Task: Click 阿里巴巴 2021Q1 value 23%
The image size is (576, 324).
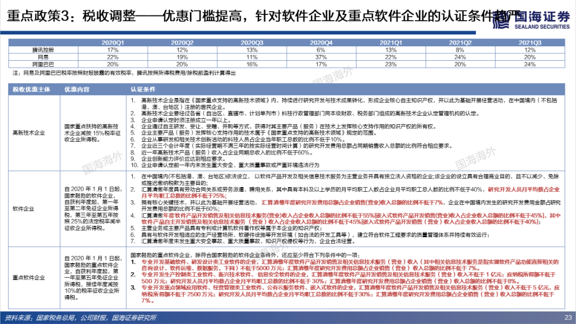Action: coord(391,64)
